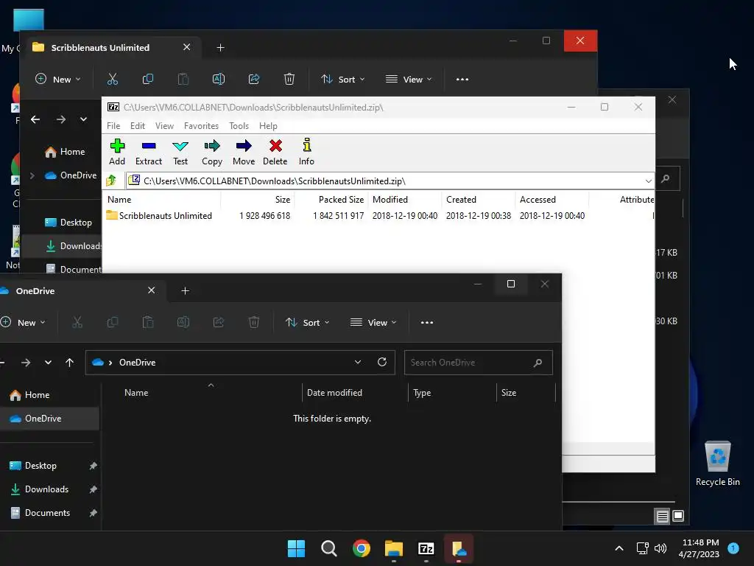Open the 7-Zip File menu
Image resolution: width=754 pixels, height=566 pixels.
pos(113,125)
